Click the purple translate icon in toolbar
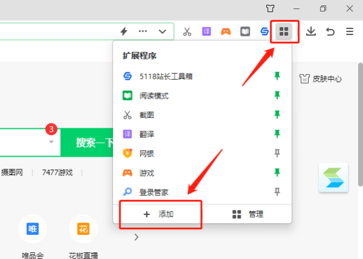 click(x=206, y=31)
